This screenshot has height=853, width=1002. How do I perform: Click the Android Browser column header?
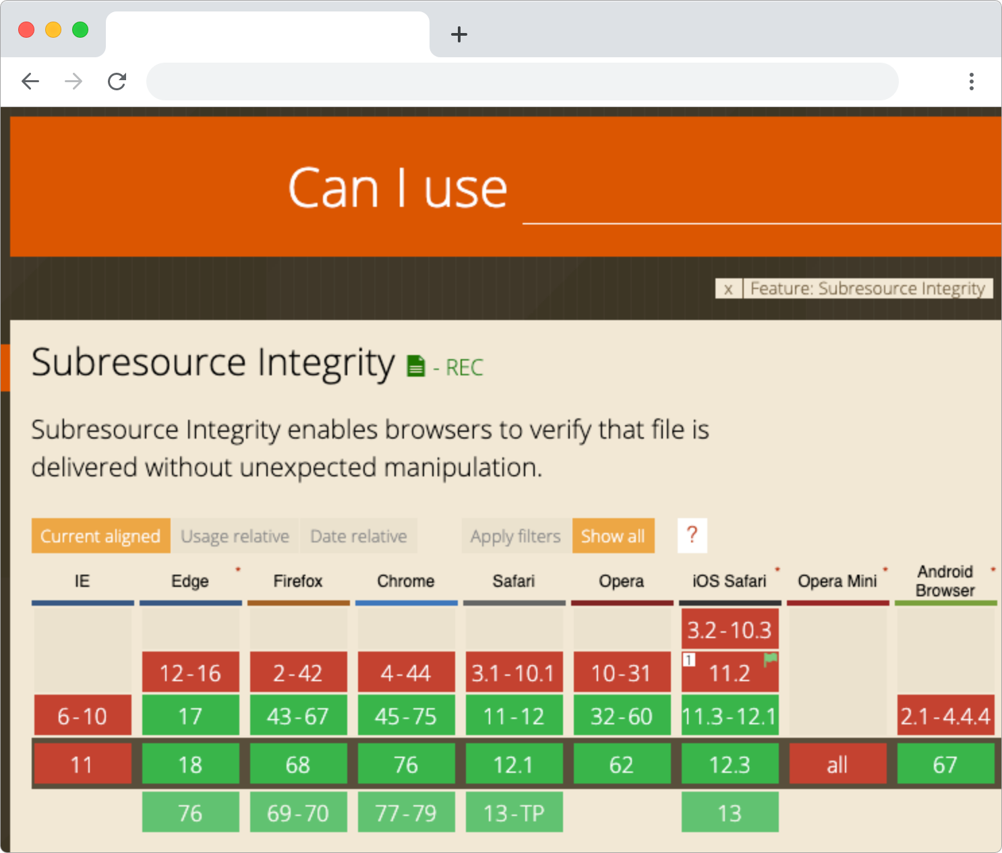pos(945,581)
